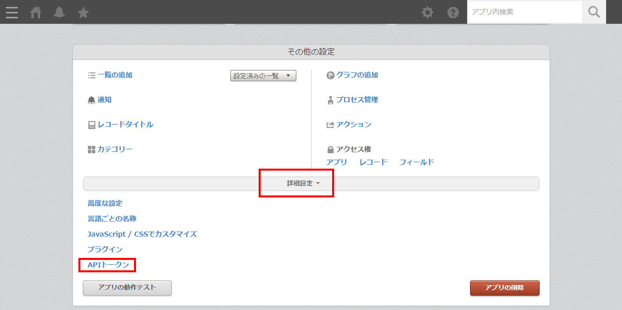Screen dimensions: 622x310
Task: Click the アクション share-arrow icon
Action: [330, 125]
